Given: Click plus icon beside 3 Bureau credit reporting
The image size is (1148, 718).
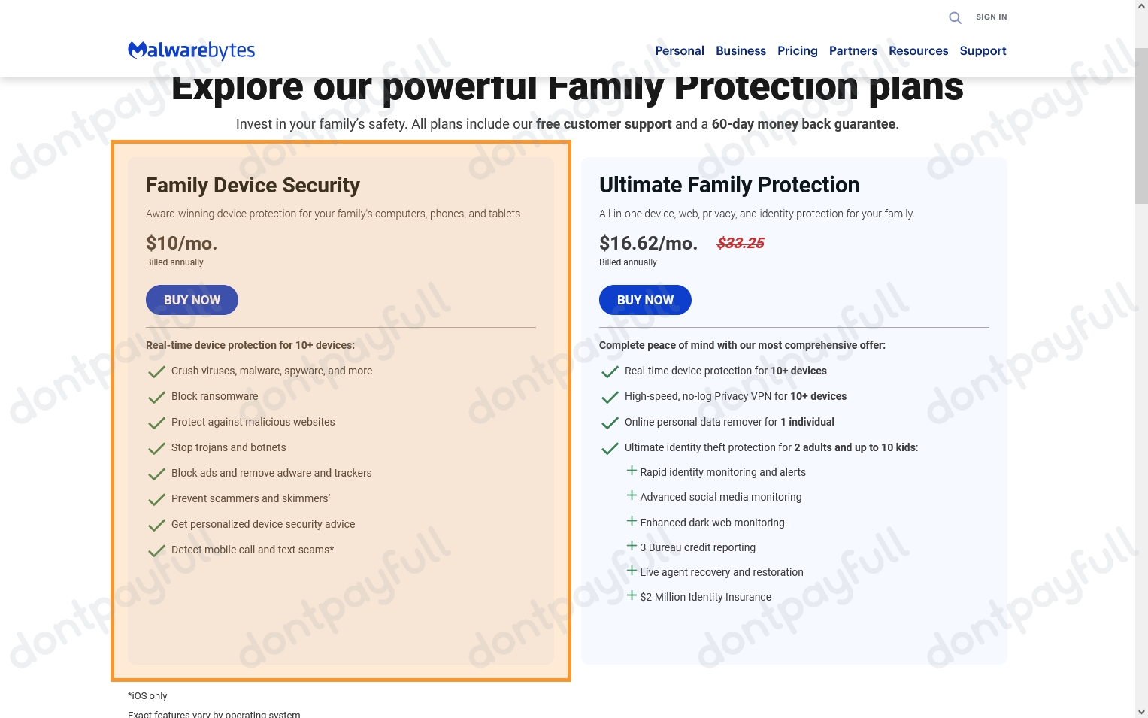Looking at the screenshot, I should tap(632, 547).
